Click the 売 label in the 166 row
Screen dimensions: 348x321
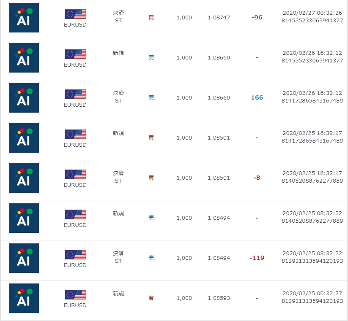(x=151, y=97)
